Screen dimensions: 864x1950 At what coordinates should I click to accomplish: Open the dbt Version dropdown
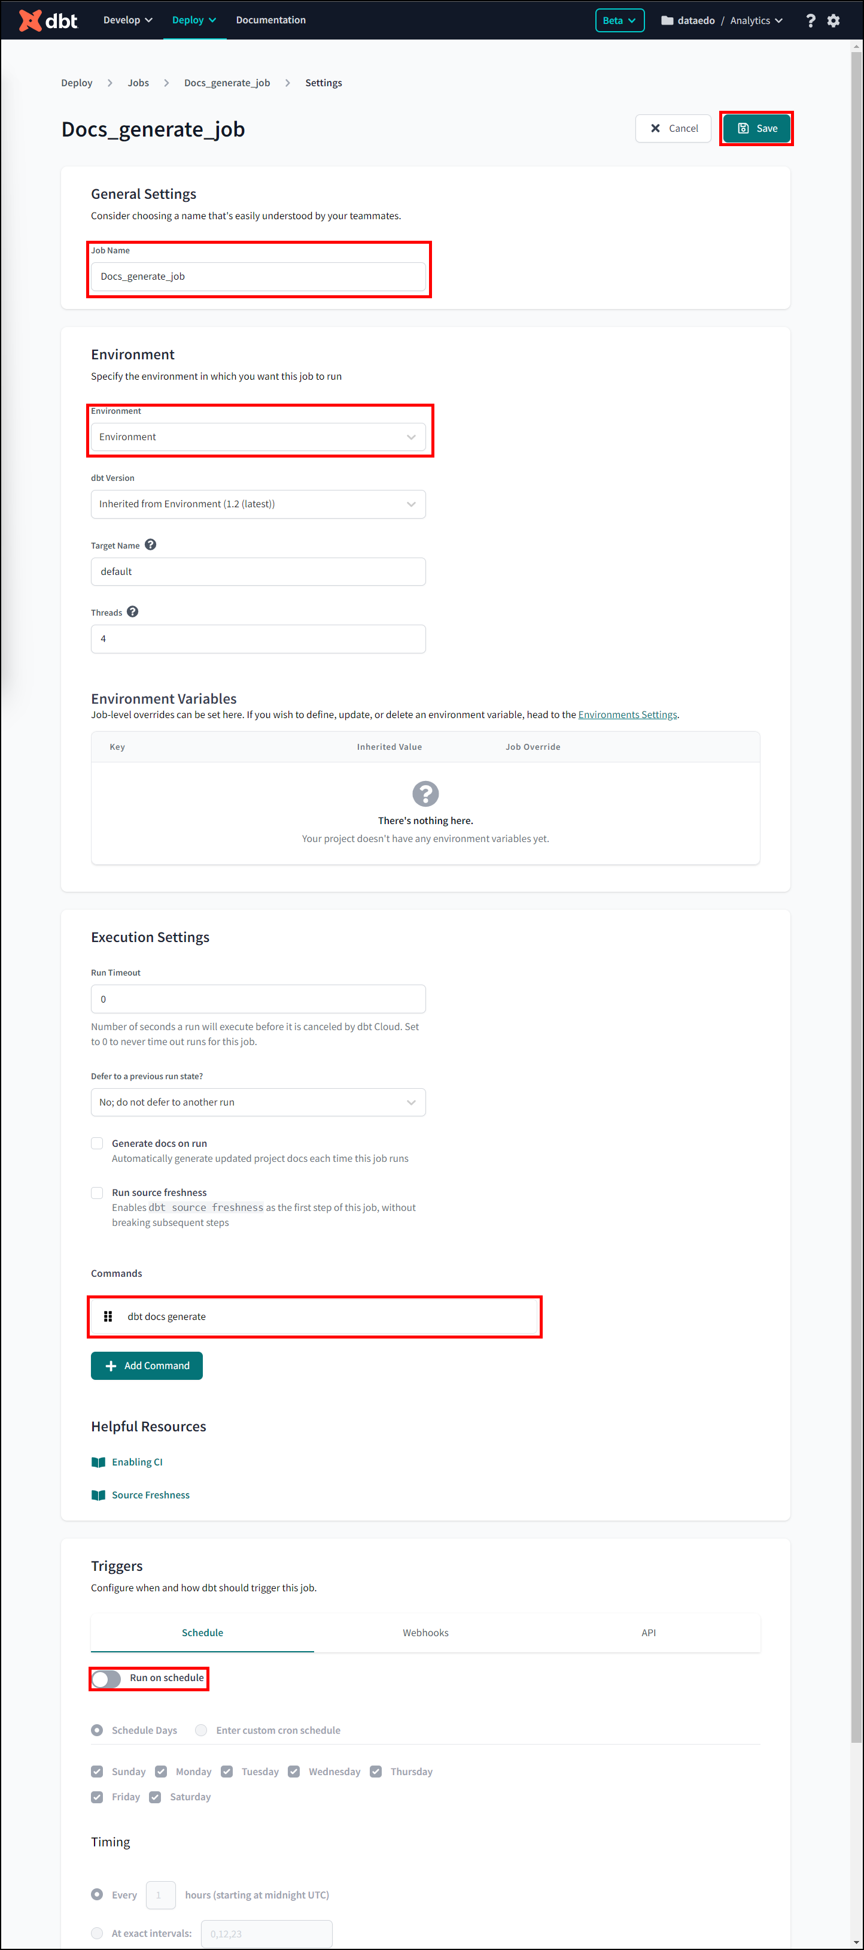click(x=258, y=504)
